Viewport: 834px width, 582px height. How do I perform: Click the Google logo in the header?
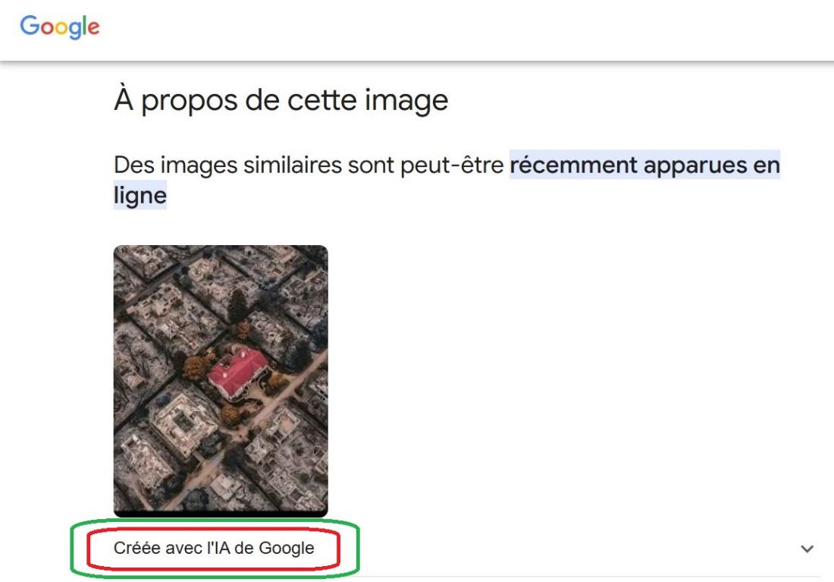[60, 27]
